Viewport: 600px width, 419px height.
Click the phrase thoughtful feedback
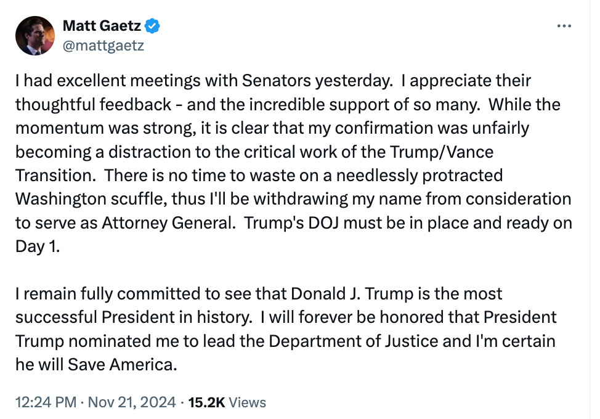click(x=94, y=105)
